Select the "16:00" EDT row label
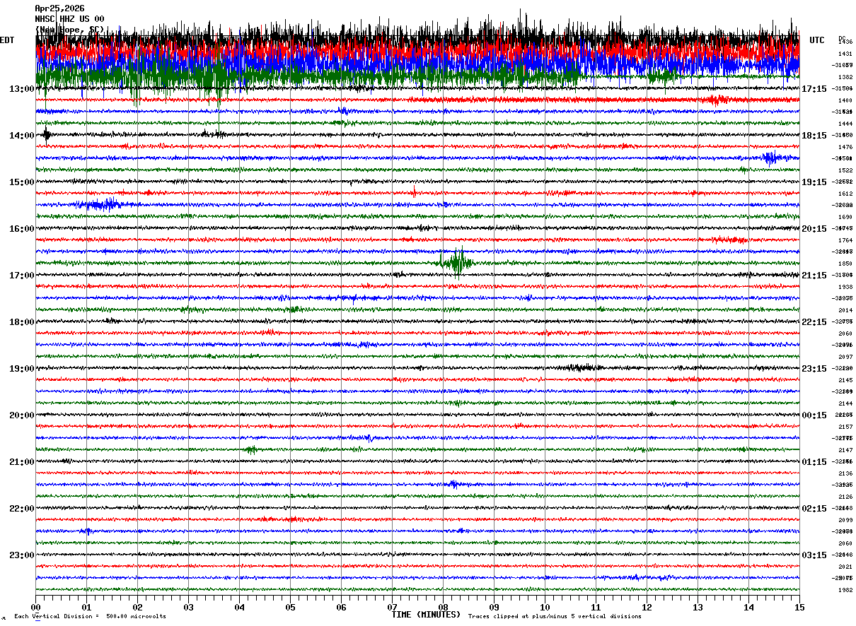Viewport: 856px width, 626px height. click(x=22, y=229)
